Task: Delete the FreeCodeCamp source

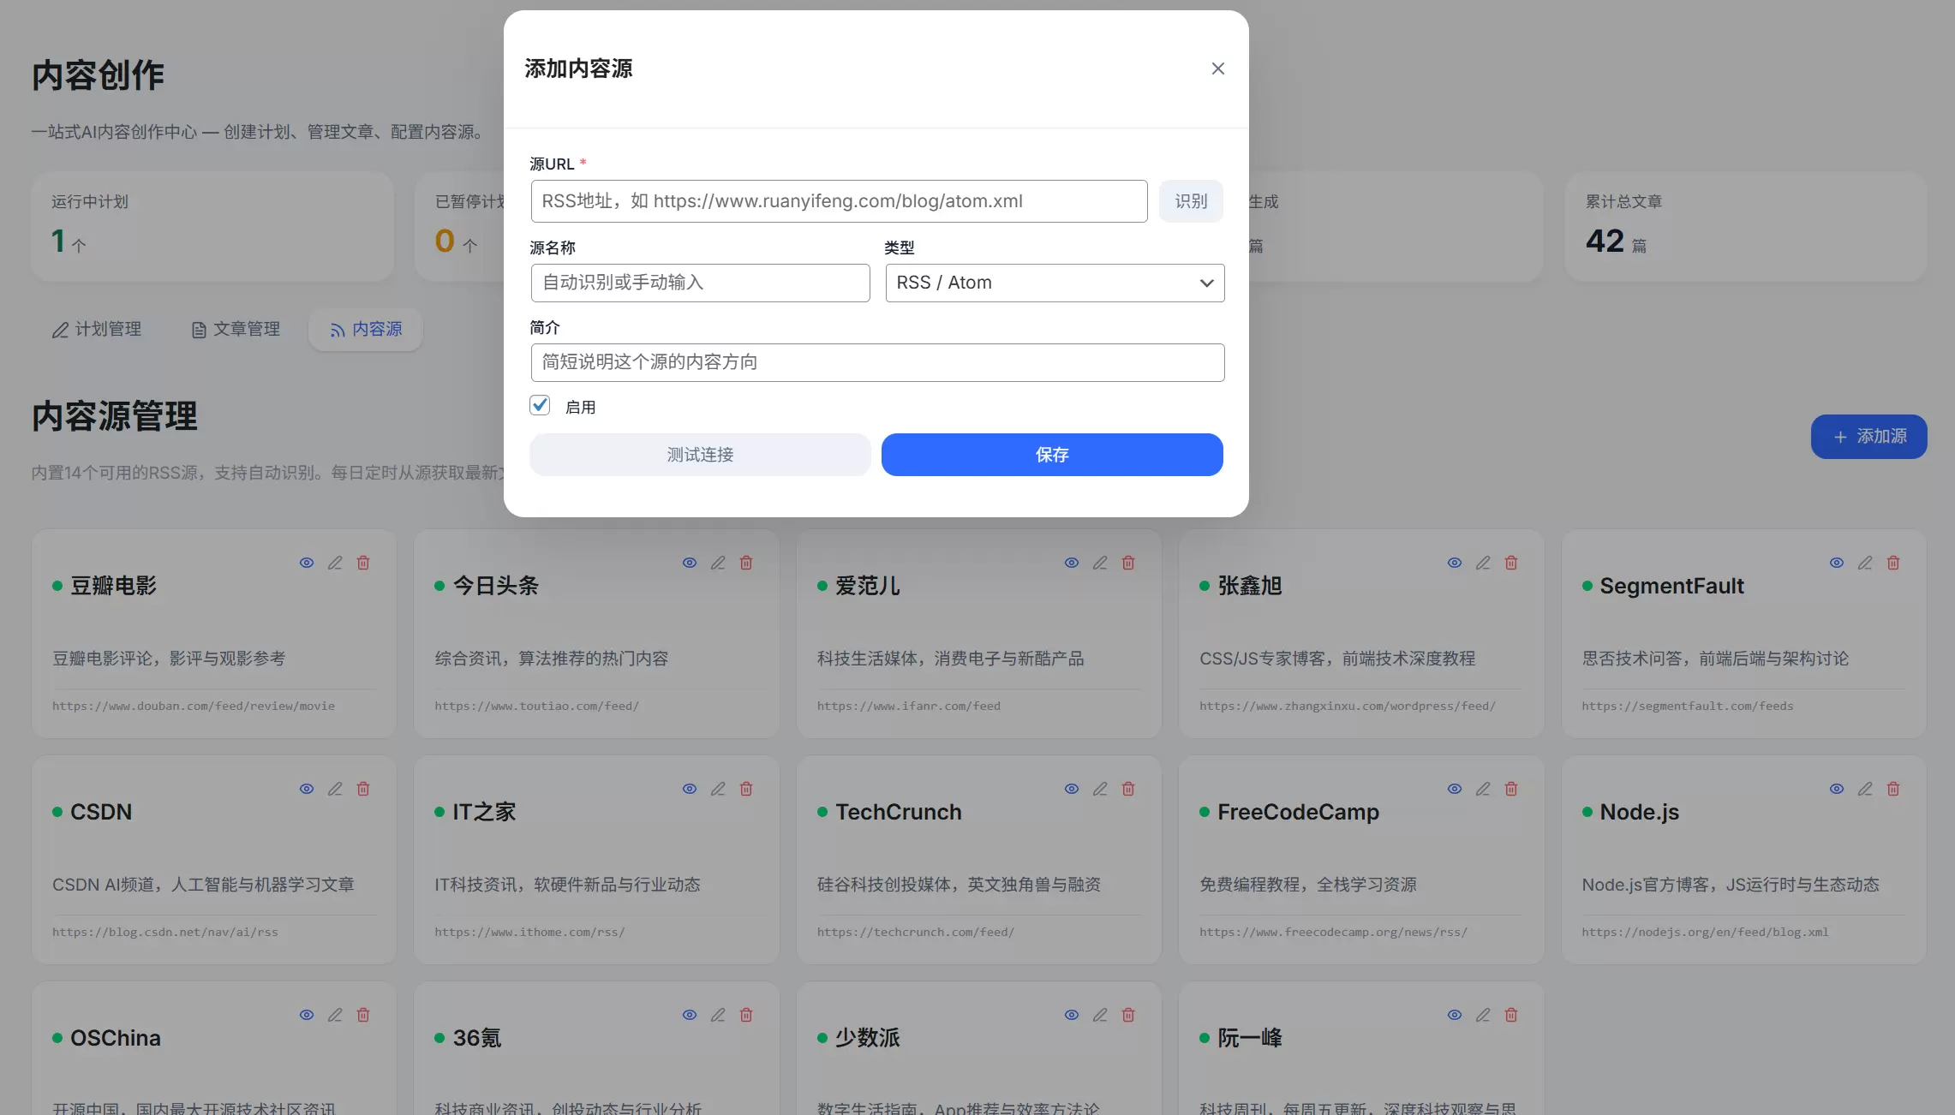Action: (x=1511, y=789)
